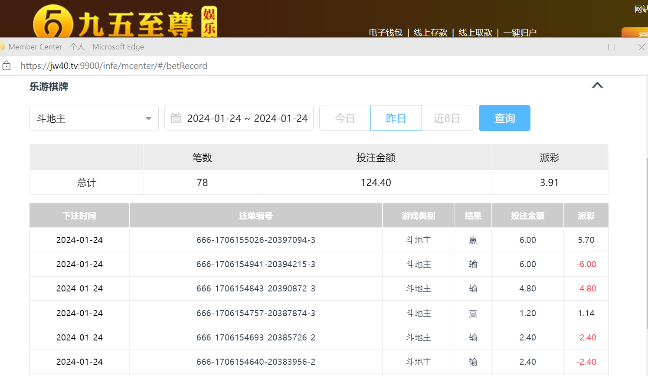Click the 一键归户 link

(x=520, y=33)
